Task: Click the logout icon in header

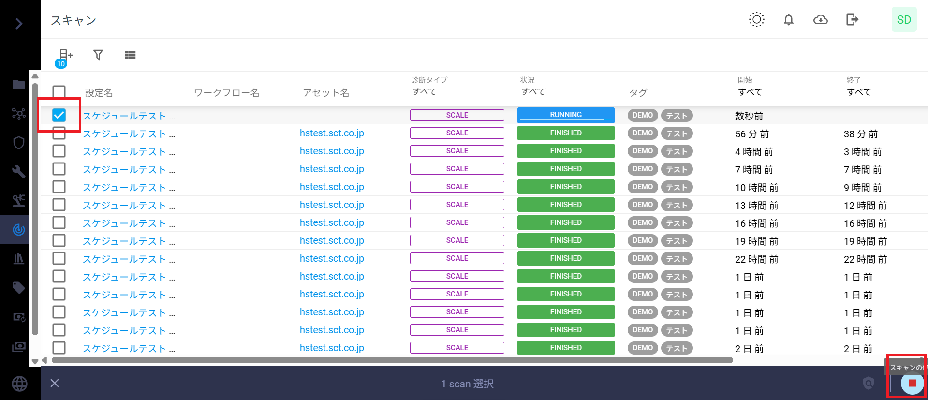Action: [852, 20]
